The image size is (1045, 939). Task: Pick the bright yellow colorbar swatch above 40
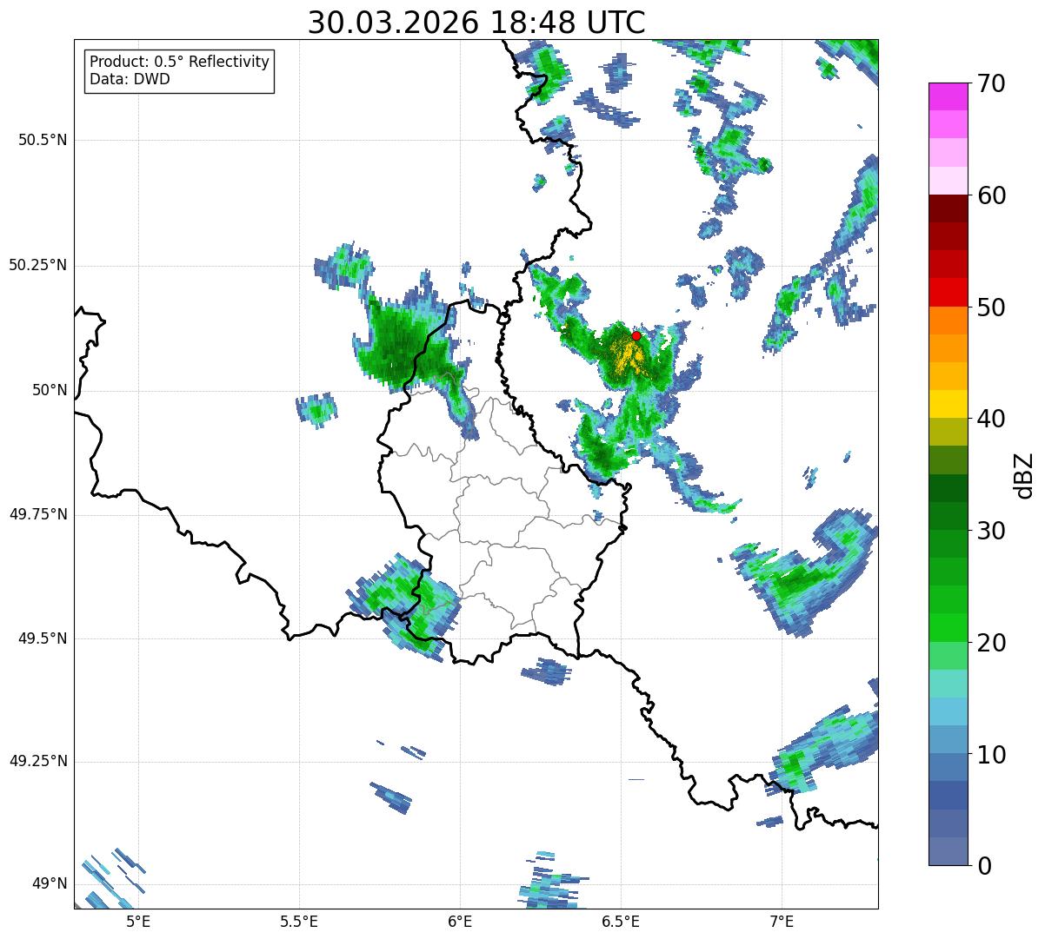948,404
